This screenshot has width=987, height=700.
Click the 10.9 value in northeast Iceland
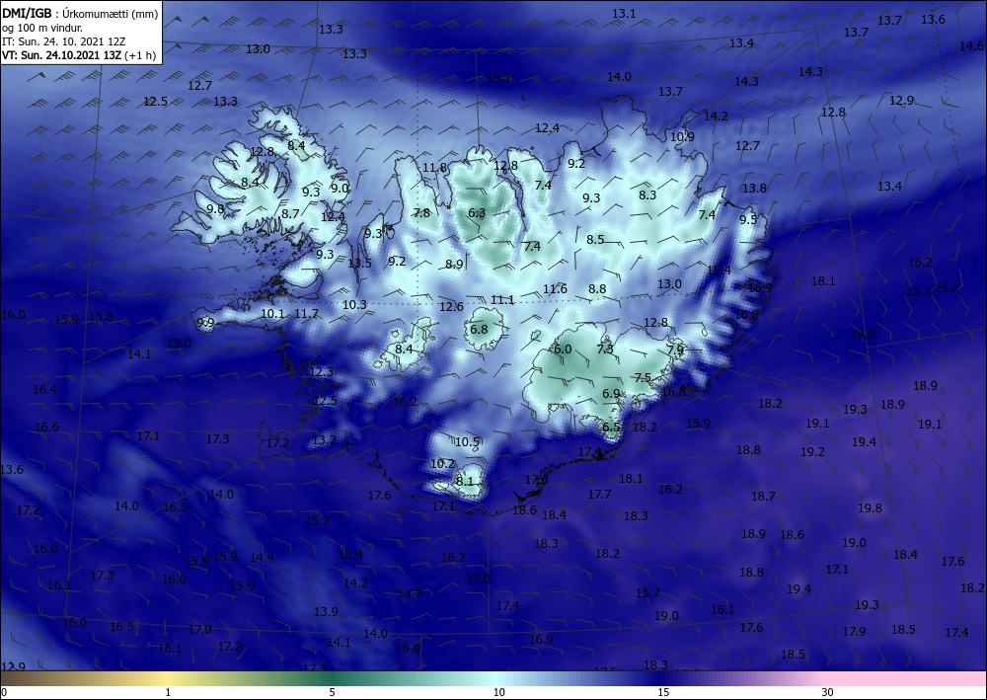point(682,136)
